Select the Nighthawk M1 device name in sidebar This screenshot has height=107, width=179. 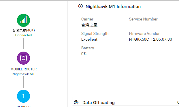click(x=23, y=74)
